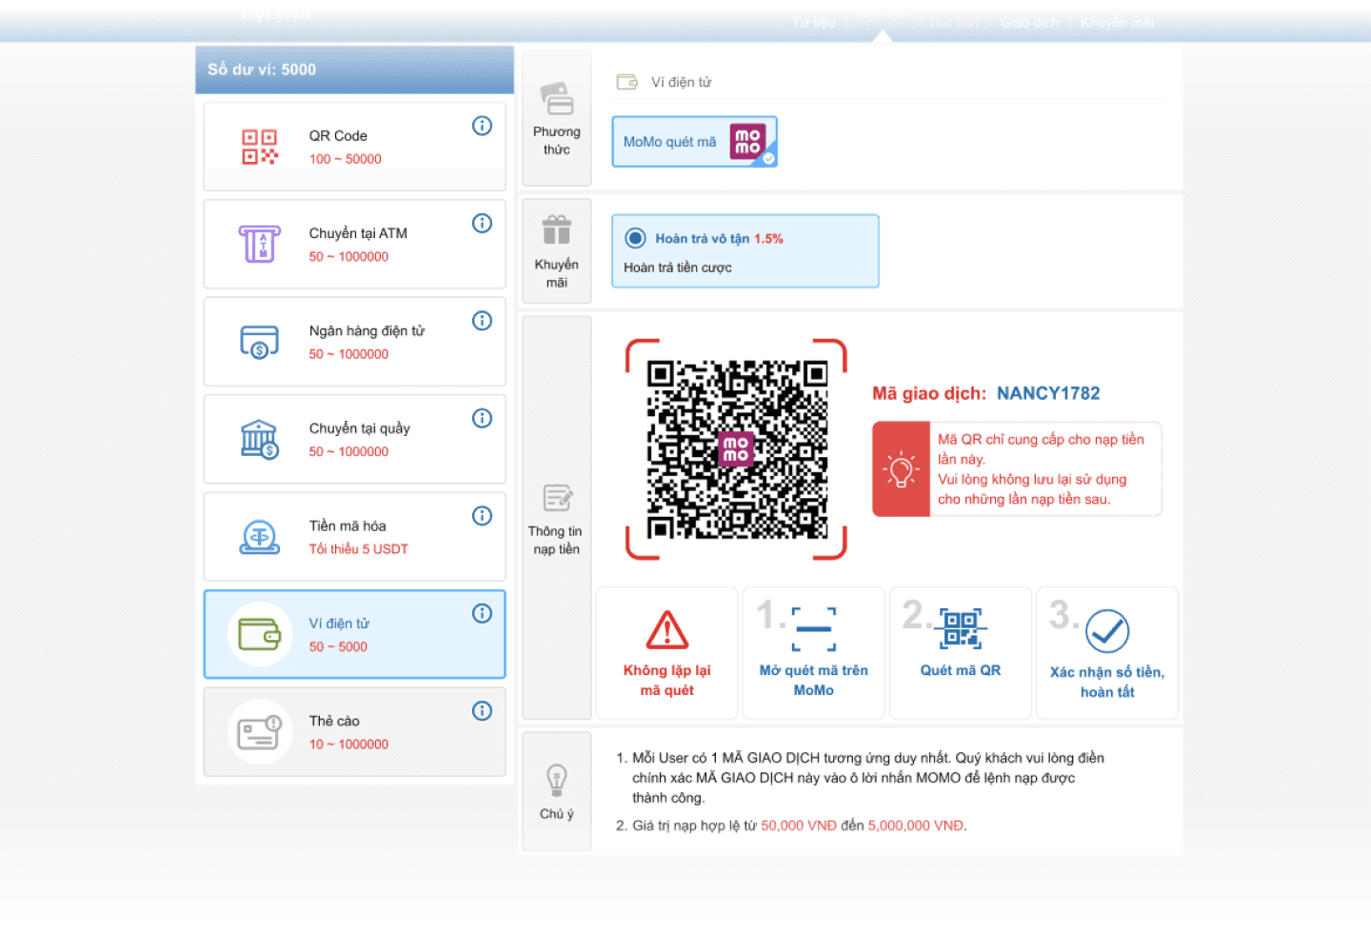Screen dimensions: 1371x933
Task: Click the Thẻ cào card icon
Action: tap(259, 732)
